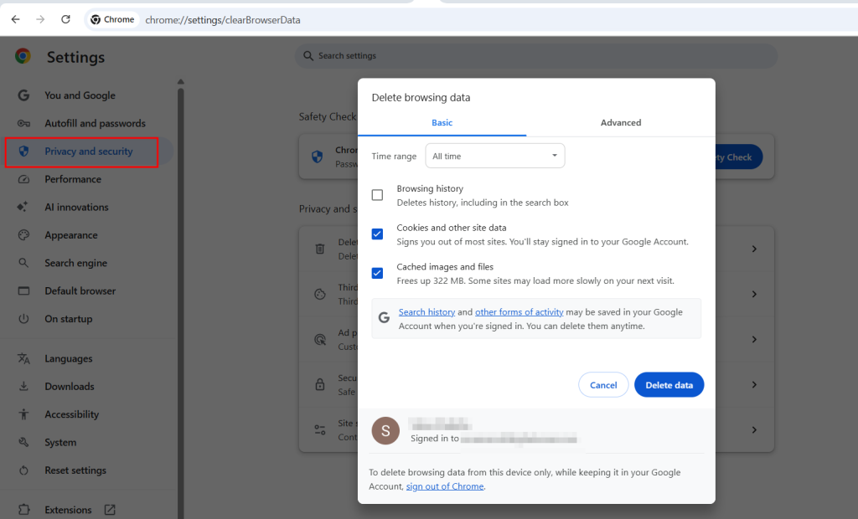Uncheck Cookies and other site data
Image resolution: width=858 pixels, height=519 pixels.
(x=377, y=234)
